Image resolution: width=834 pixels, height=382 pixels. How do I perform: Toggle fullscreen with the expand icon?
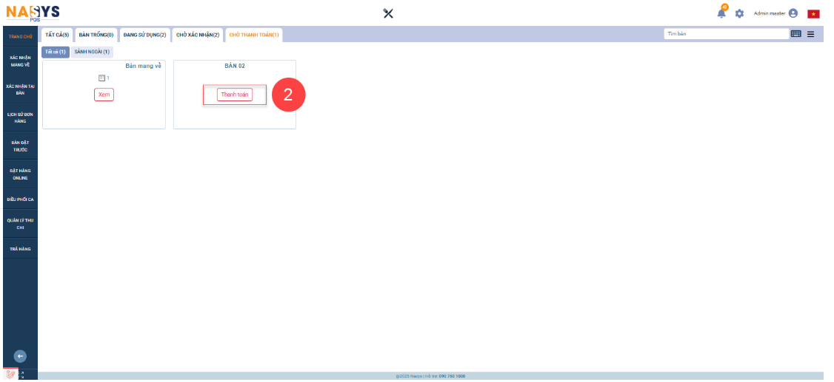pos(21,375)
